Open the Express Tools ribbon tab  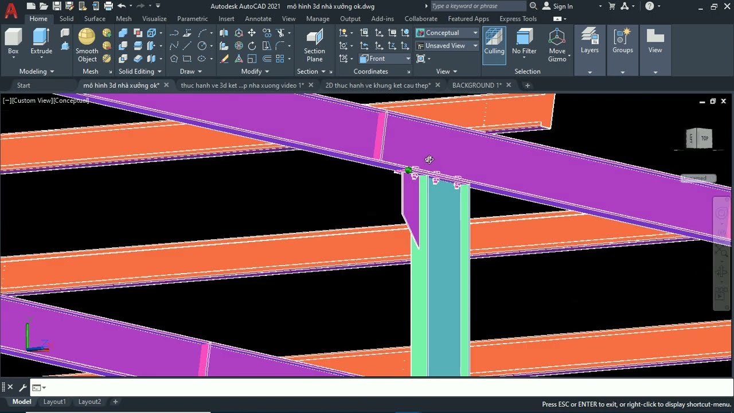pos(518,19)
